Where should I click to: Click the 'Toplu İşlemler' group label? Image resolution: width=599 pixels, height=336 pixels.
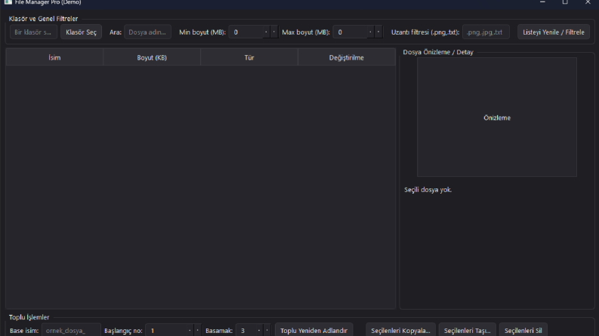pos(29,317)
